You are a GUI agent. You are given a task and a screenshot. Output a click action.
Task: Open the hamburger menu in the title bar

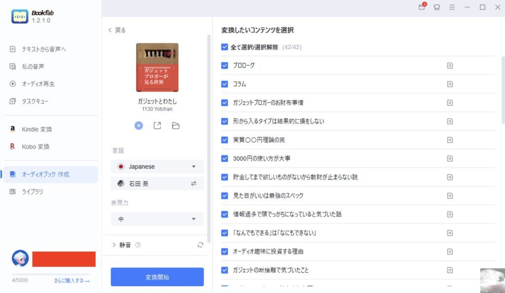(x=452, y=7)
